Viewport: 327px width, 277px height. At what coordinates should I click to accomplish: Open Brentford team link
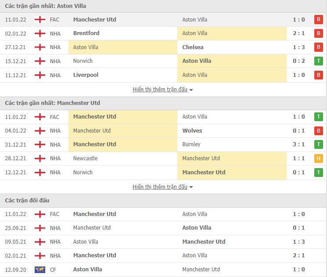pos(86,33)
